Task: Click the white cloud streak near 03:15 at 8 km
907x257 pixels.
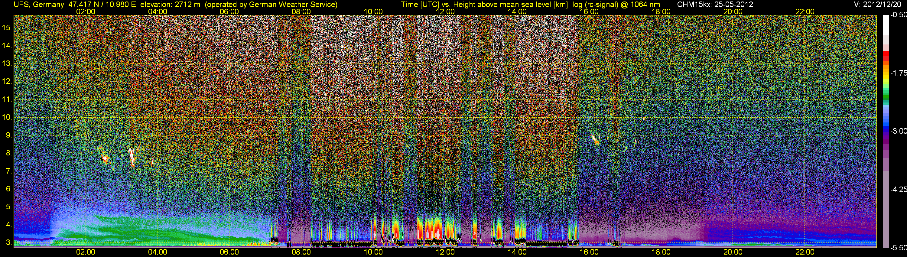Action: [132, 157]
